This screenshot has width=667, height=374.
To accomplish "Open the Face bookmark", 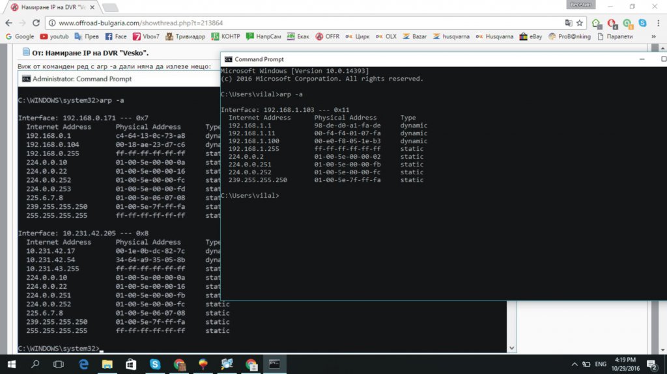I will click(116, 36).
